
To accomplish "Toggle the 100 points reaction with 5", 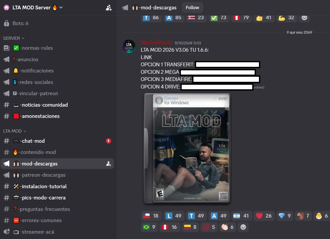I will 209,227.
